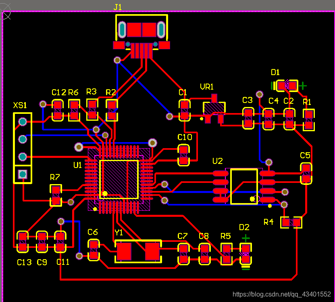Select the top round pad of XS1

point(23,122)
